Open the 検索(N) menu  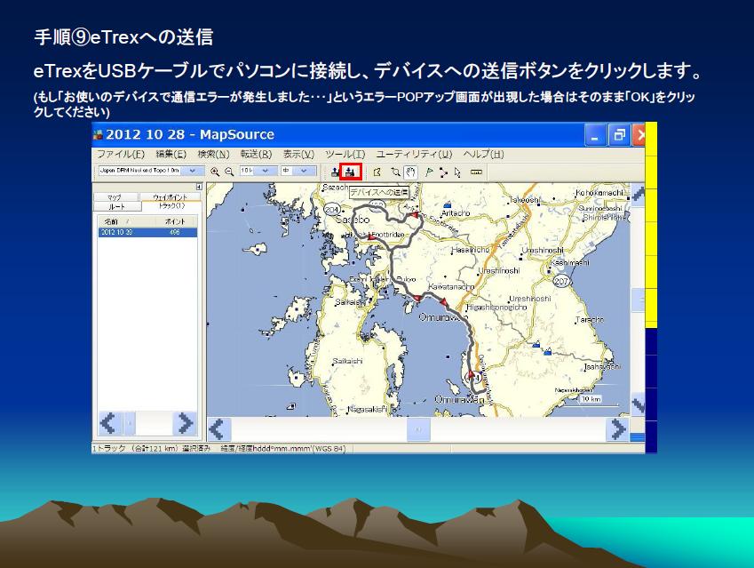click(x=213, y=154)
